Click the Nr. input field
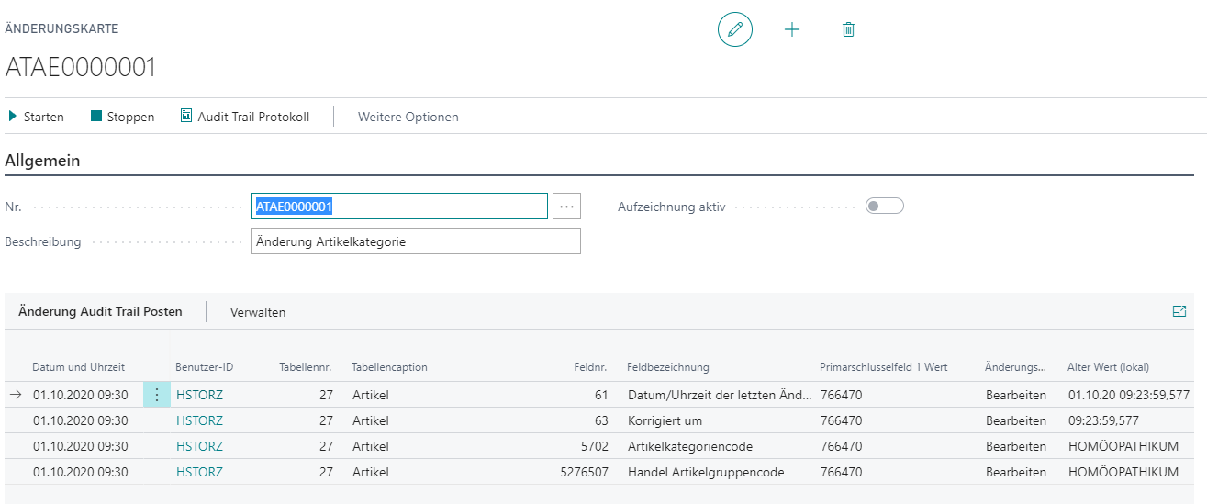 point(399,207)
